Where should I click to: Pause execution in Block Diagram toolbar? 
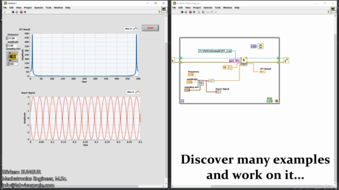tap(194, 12)
